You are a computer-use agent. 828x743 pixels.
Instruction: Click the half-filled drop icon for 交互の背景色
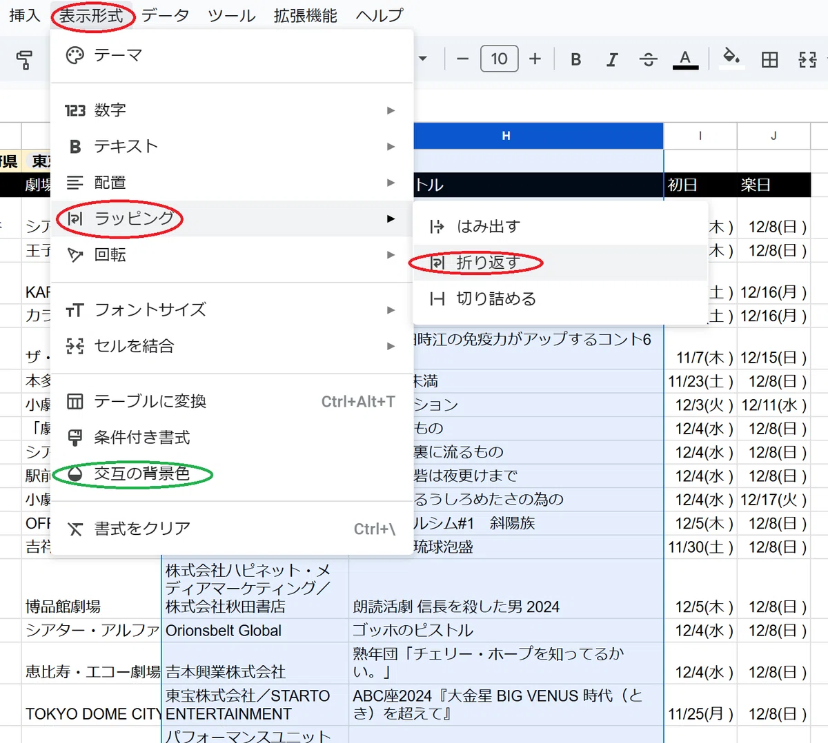coord(75,474)
